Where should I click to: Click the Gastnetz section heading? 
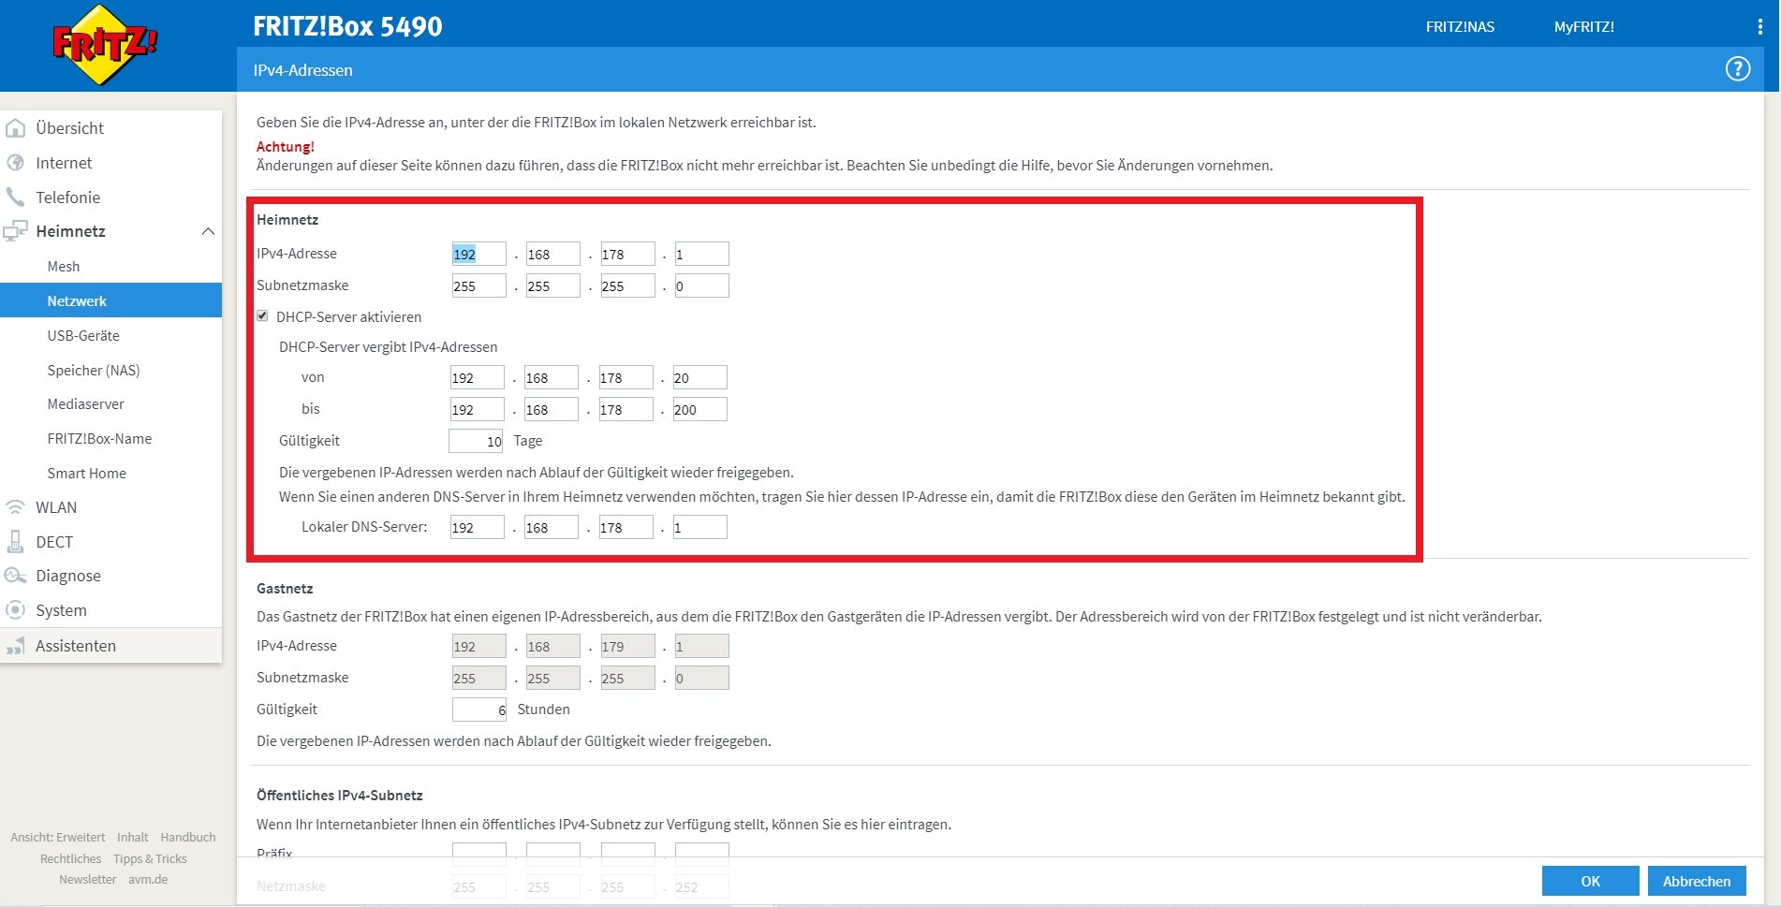click(285, 589)
